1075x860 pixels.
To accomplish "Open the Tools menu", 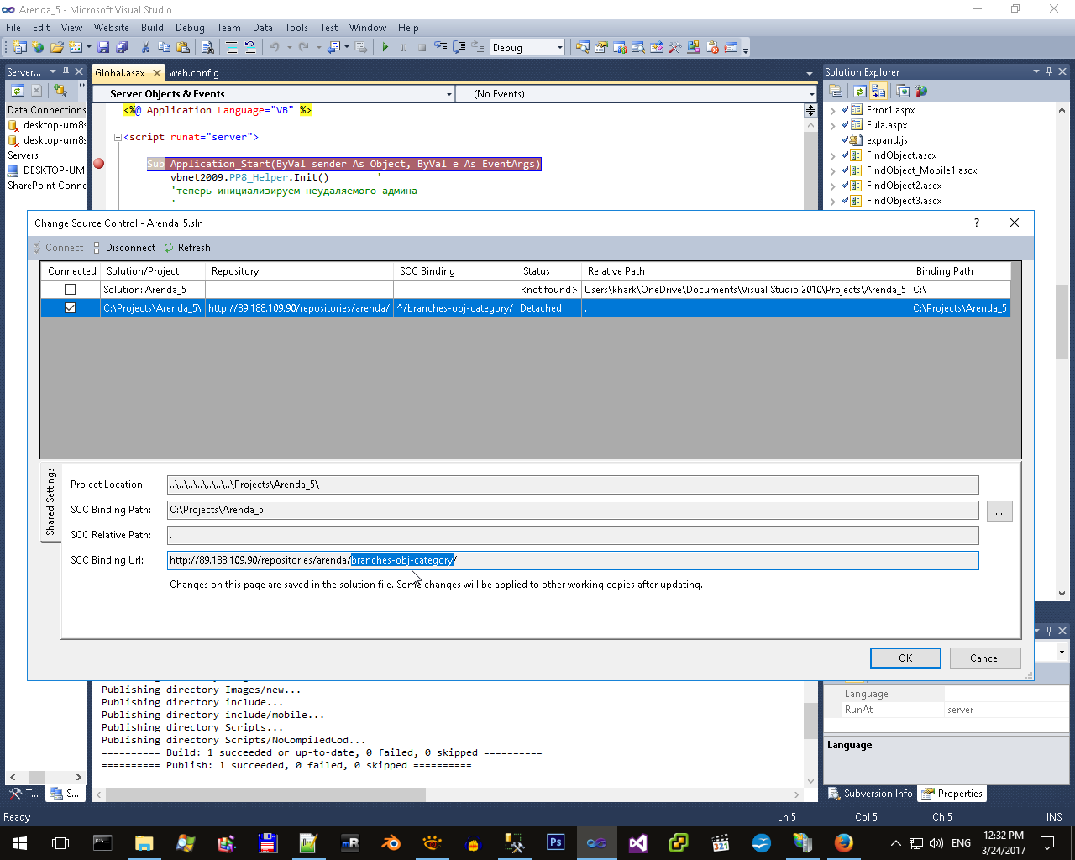I will pos(296,28).
